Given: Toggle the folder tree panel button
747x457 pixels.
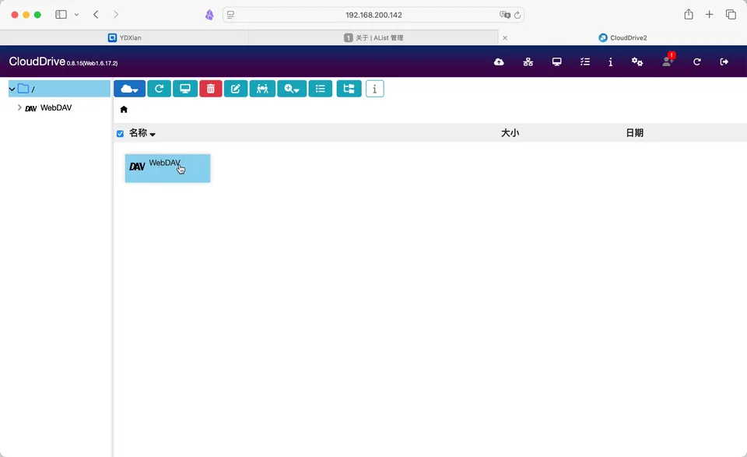Looking at the screenshot, I should [349, 89].
